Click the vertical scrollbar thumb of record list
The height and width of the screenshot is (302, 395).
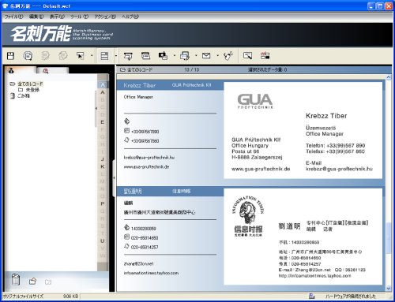point(389,238)
